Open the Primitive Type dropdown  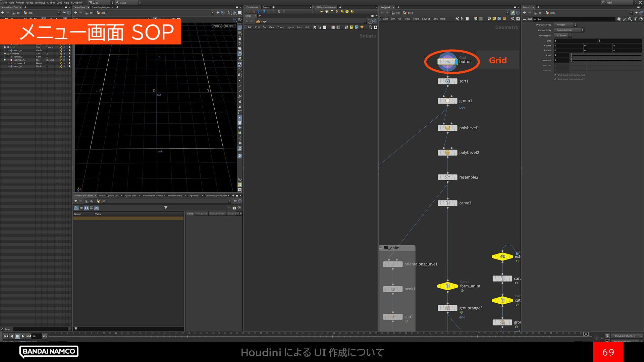(565, 25)
